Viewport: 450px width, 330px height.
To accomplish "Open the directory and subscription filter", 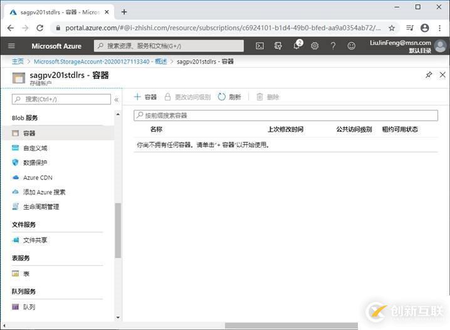I will (278, 46).
